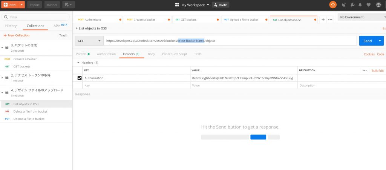The image size is (386, 170).
Task: Open the Body tab
Action: (x=152, y=54)
